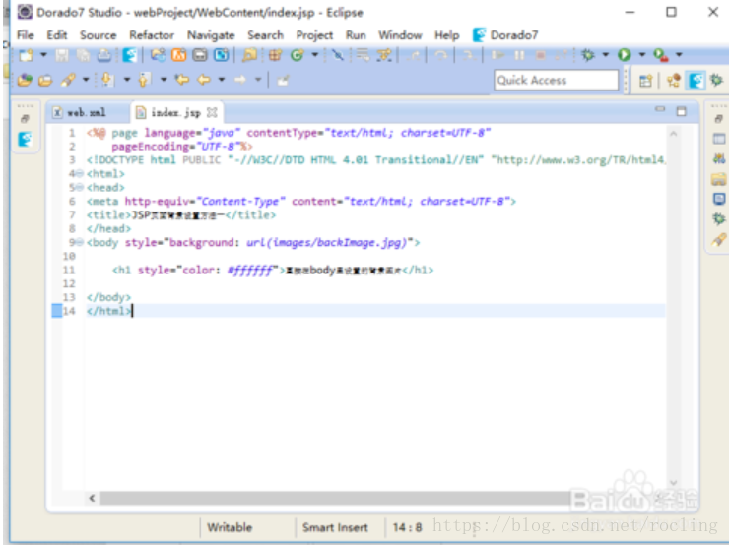Select the Dorado7 perspective button
Image resolution: width=729 pixels, height=545 pixels.
[x=696, y=81]
